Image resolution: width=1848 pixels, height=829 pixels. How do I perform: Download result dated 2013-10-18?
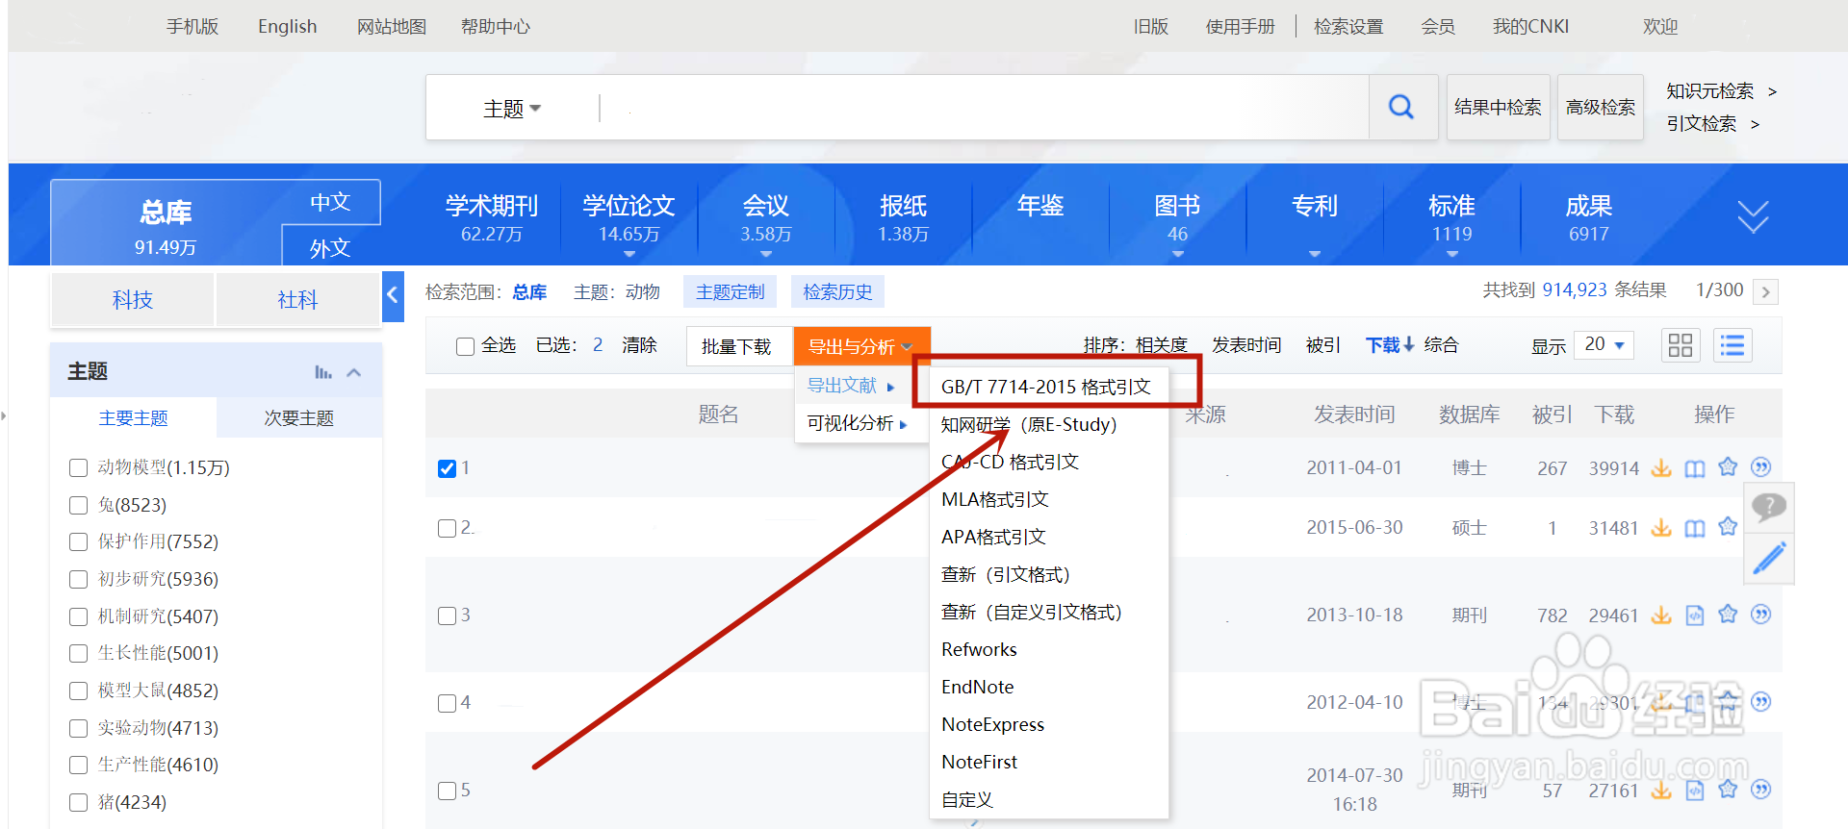coord(1661,615)
